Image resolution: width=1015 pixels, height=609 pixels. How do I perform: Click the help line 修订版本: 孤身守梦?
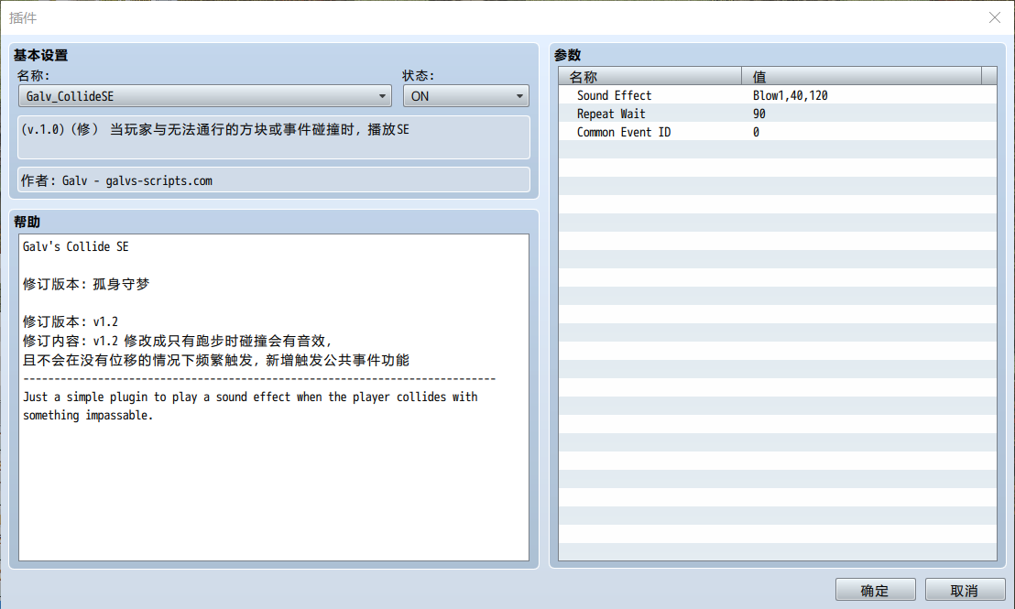pyautogui.click(x=86, y=284)
